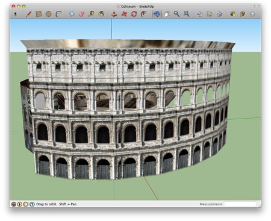The image size is (271, 221).
Task: Click the Make Component tool
Action: point(72,14)
